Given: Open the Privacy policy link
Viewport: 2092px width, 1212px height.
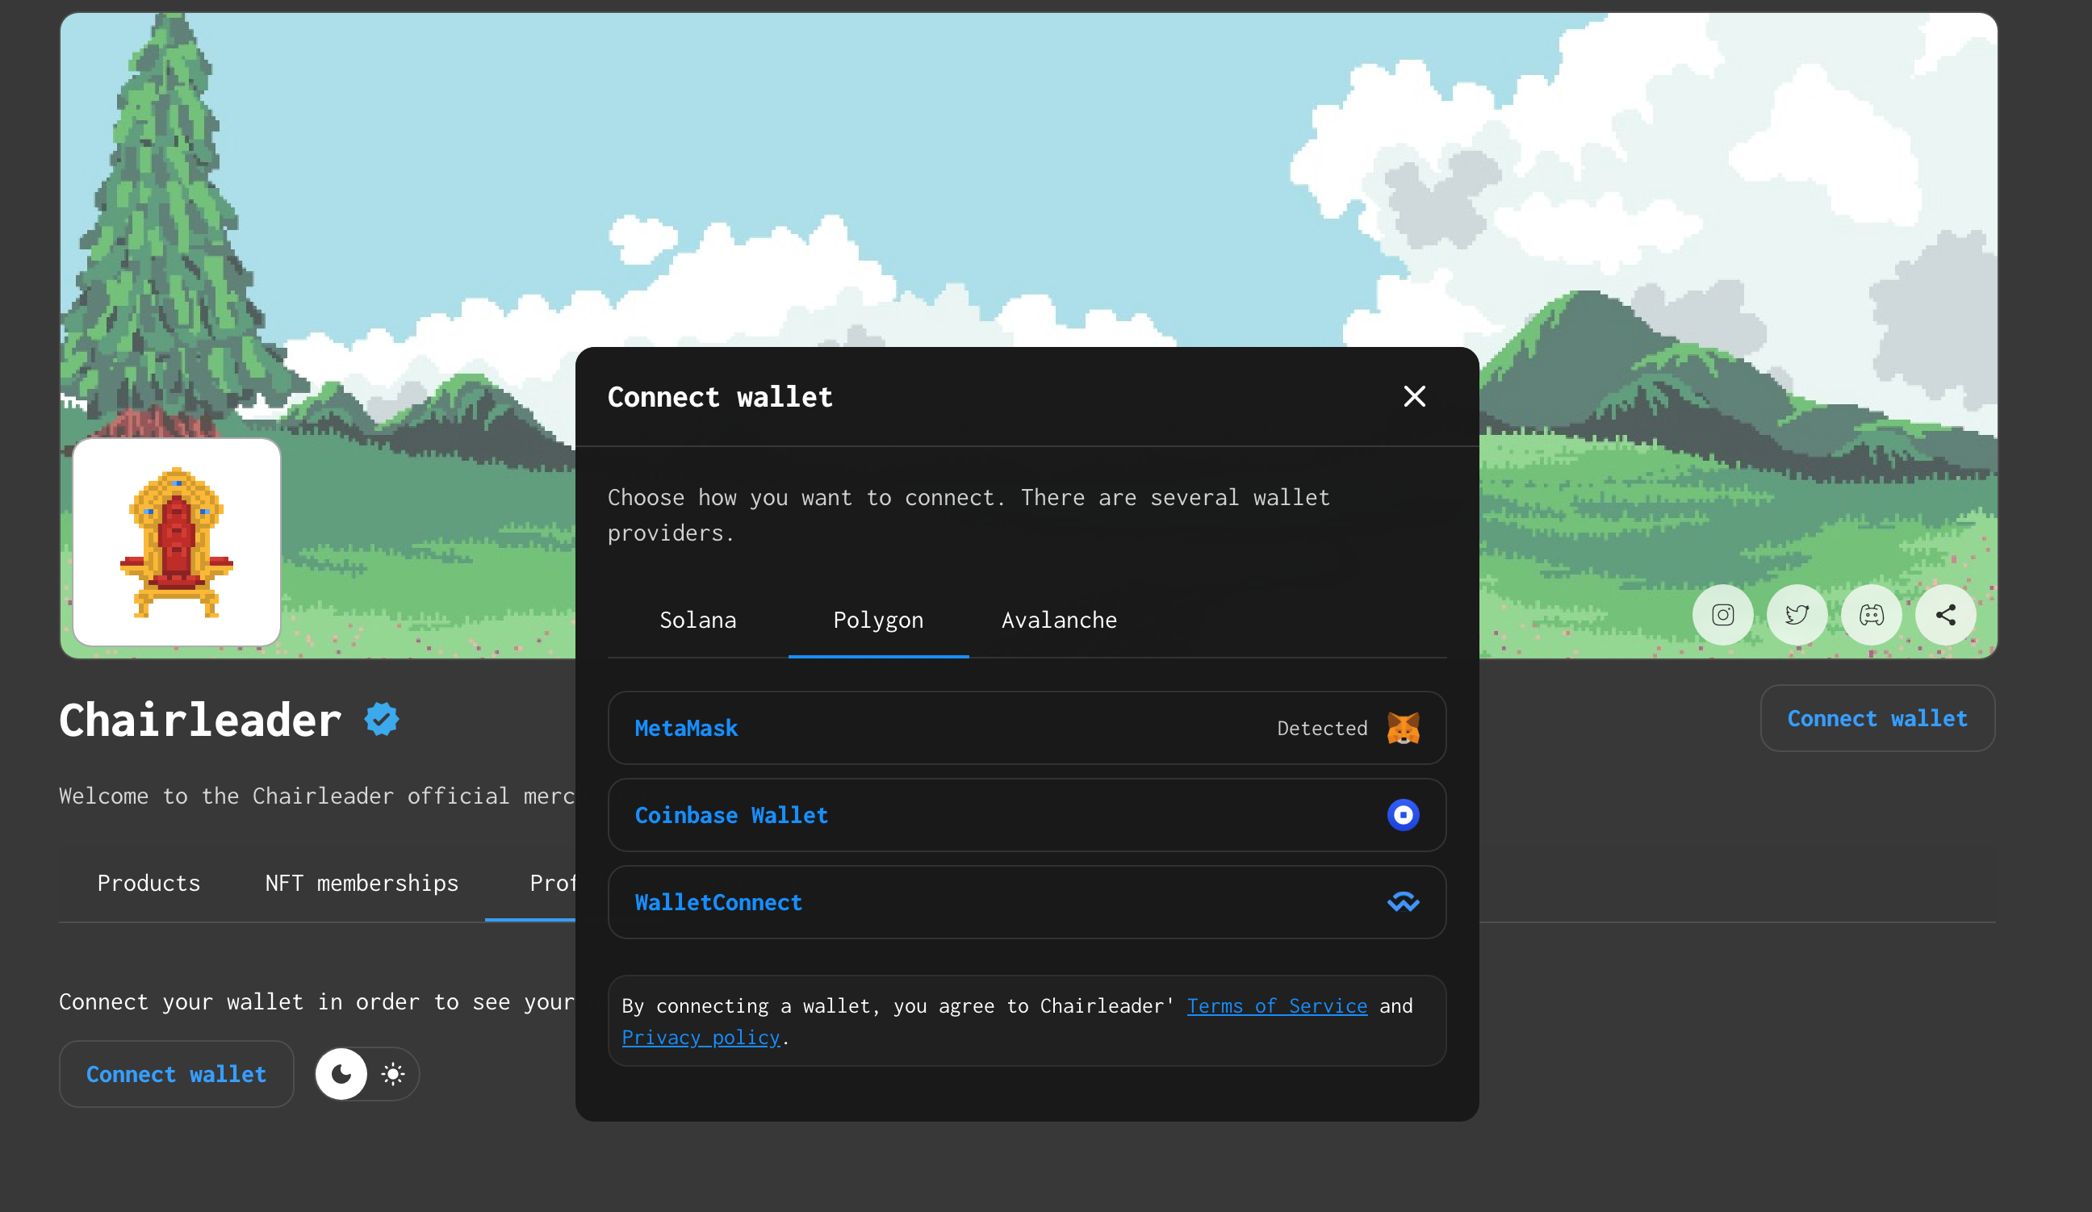Looking at the screenshot, I should tap(701, 1038).
